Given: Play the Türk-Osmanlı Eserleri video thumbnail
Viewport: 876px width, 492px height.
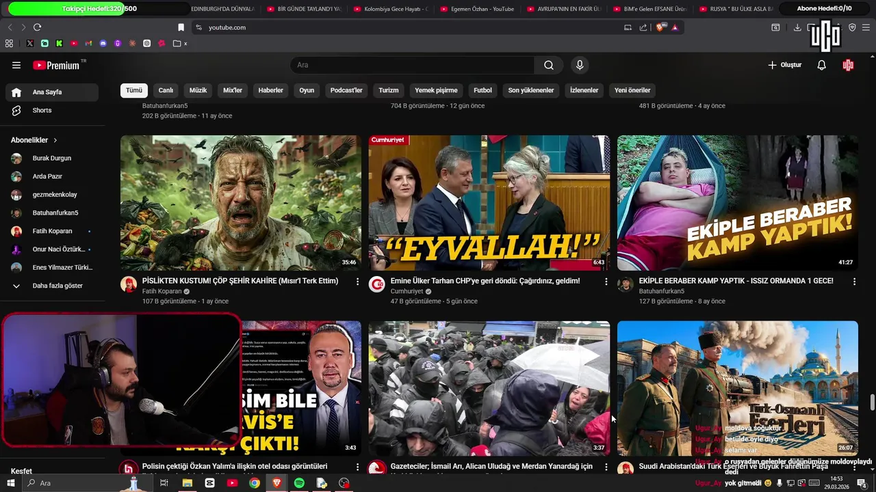Looking at the screenshot, I should coord(738,388).
